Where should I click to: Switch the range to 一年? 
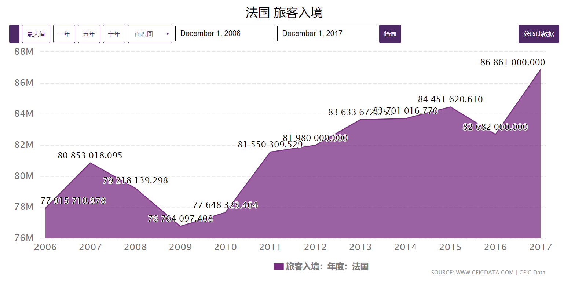(x=64, y=34)
